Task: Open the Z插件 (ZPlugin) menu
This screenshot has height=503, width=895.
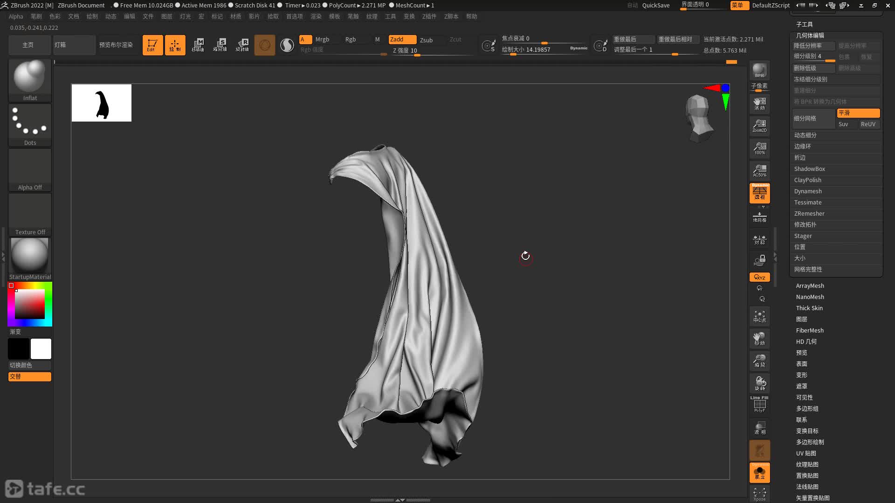Action: [429, 16]
